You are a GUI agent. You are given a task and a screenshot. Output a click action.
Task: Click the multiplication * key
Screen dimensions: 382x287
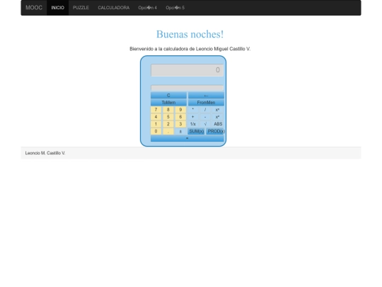click(192, 110)
